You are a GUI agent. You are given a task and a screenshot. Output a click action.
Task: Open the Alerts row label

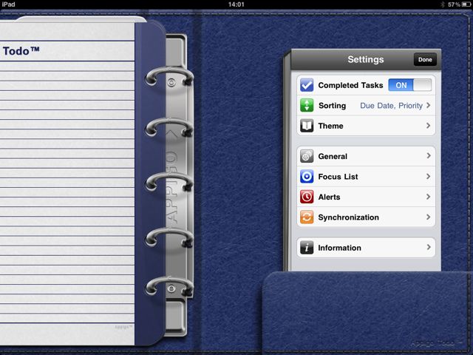tap(329, 197)
